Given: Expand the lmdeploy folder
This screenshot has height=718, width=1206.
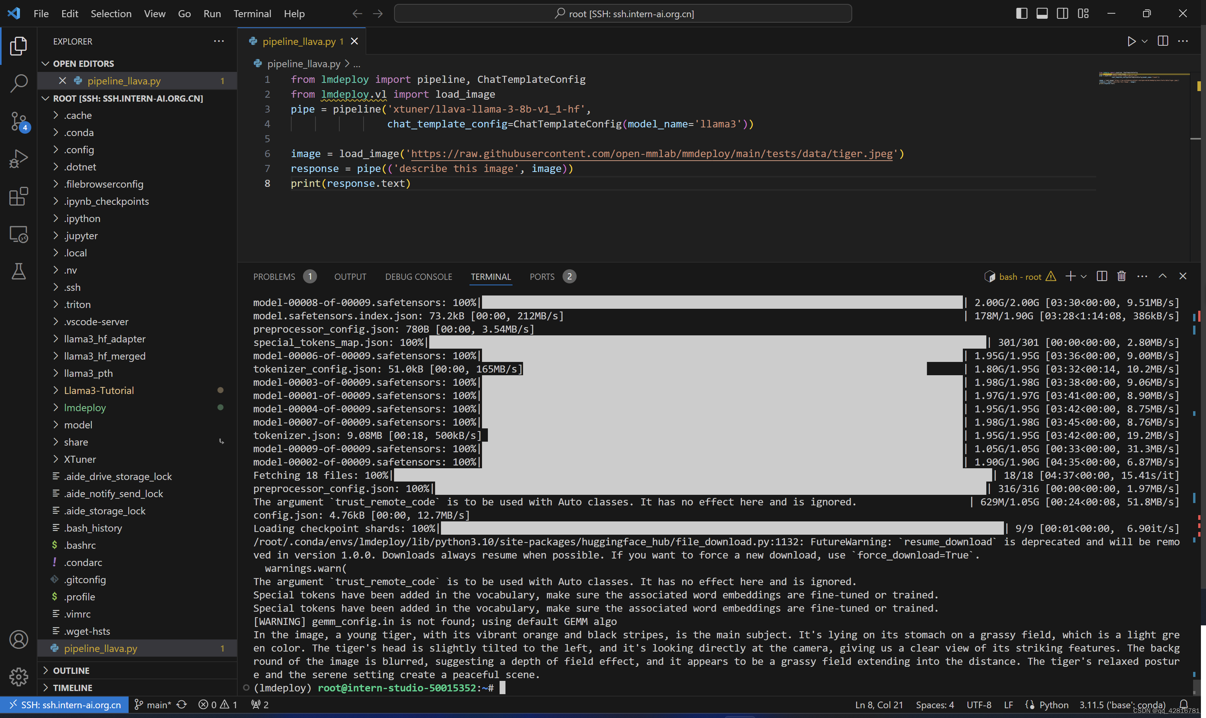Looking at the screenshot, I should (85, 407).
